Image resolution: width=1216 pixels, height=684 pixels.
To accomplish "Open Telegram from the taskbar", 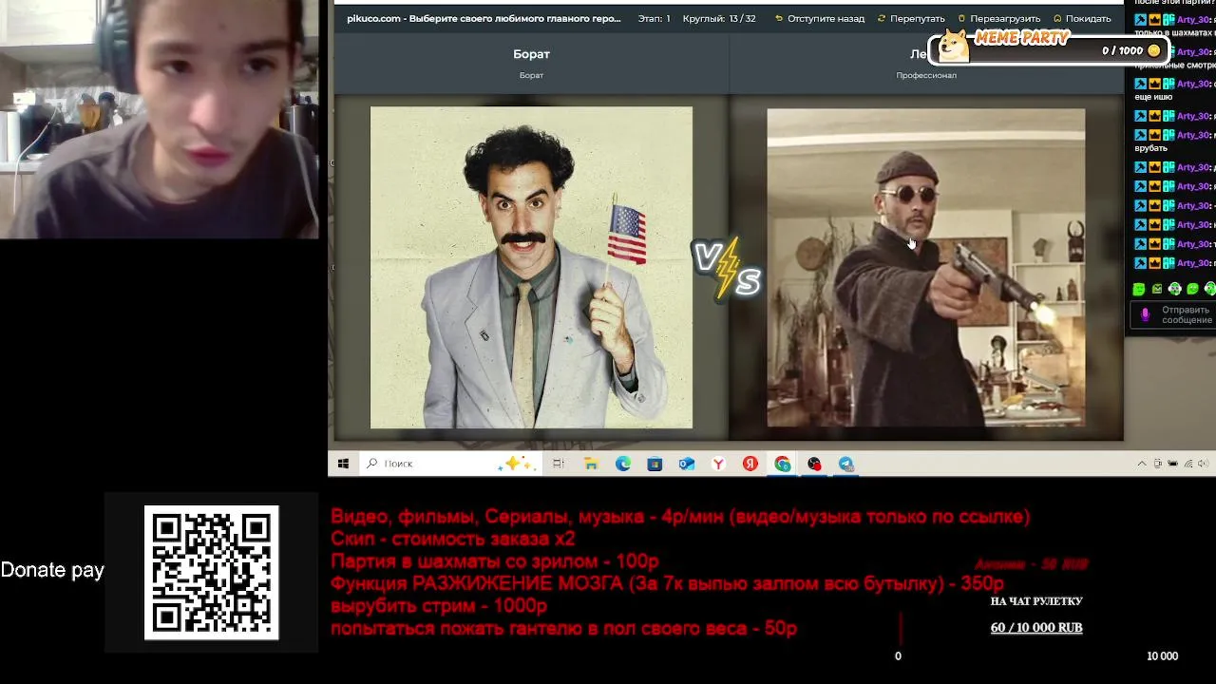I will pyautogui.click(x=846, y=464).
